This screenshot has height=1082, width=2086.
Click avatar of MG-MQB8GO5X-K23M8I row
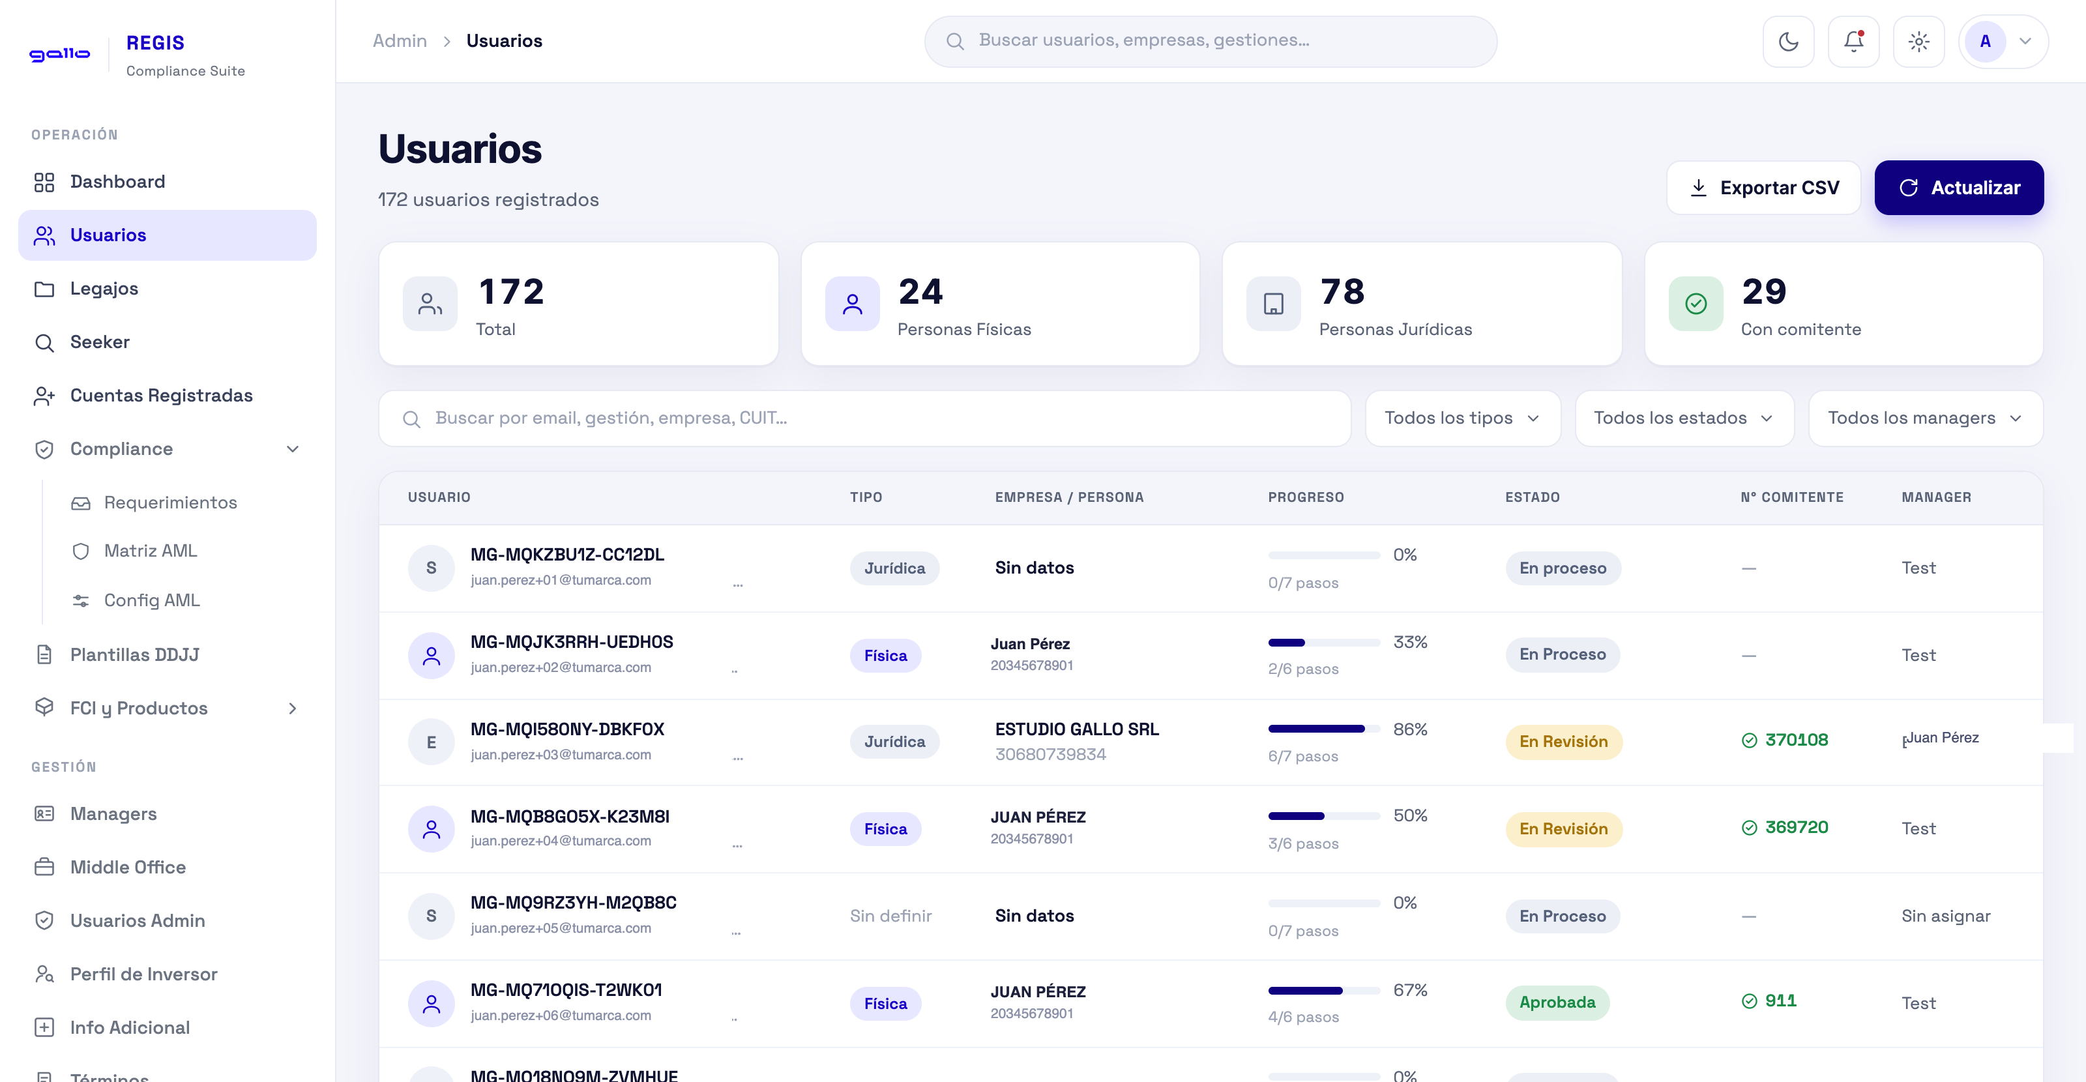(431, 828)
